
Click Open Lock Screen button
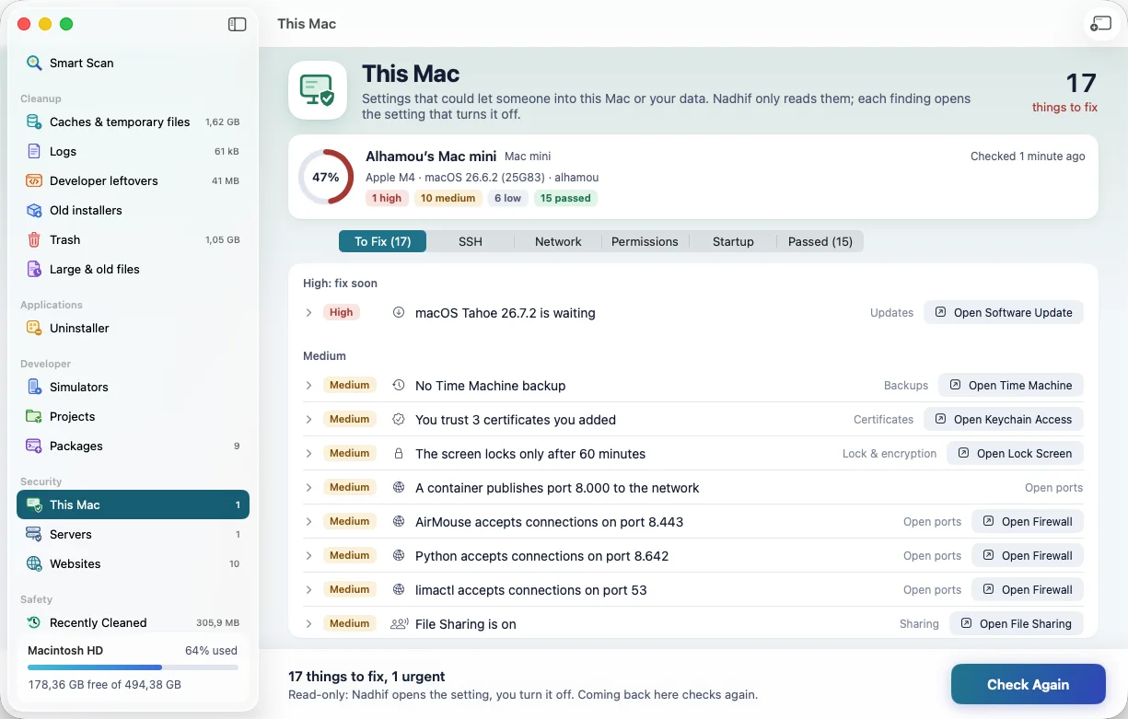point(1015,454)
